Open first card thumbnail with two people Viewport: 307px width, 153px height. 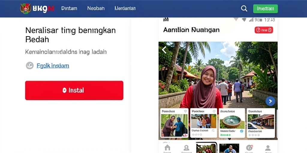pos(174,126)
